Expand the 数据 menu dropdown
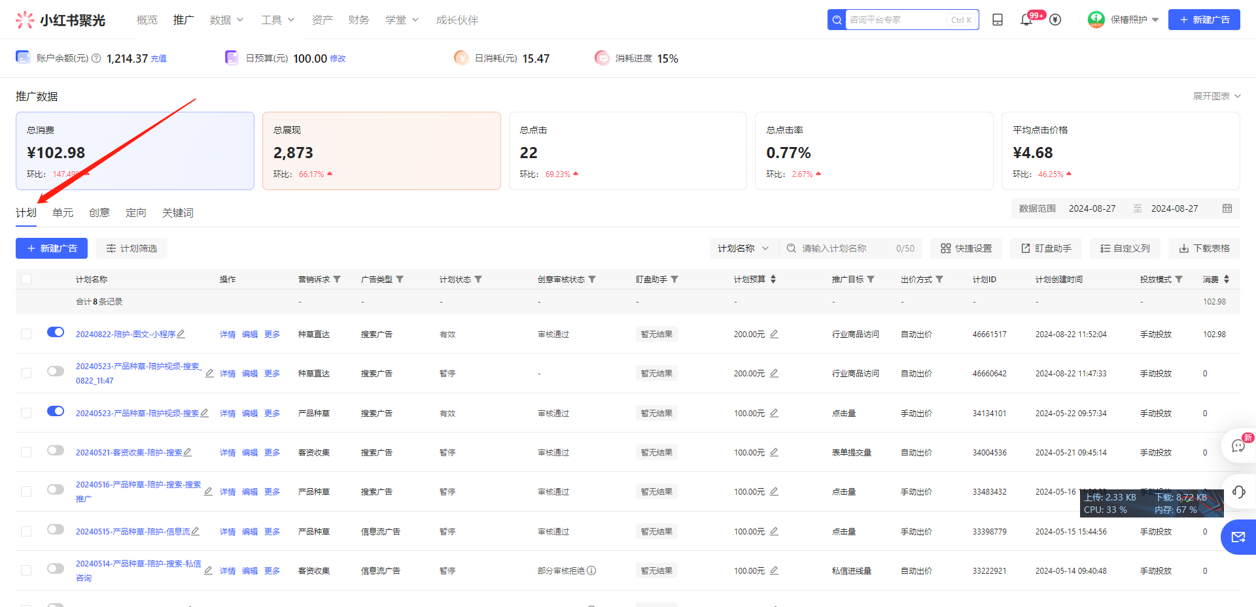 tap(226, 20)
